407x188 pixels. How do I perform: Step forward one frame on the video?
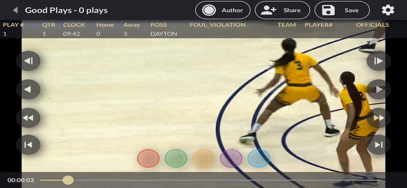pyautogui.click(x=379, y=61)
